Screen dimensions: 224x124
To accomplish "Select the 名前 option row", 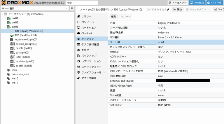I will [166, 23].
